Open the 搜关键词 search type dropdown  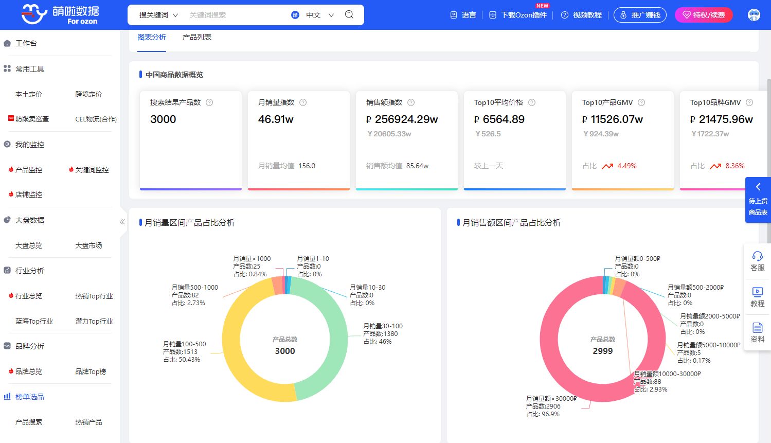coord(158,15)
